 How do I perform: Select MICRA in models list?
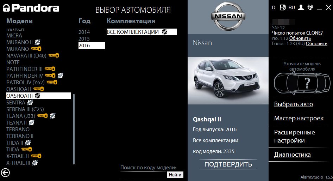(14, 36)
